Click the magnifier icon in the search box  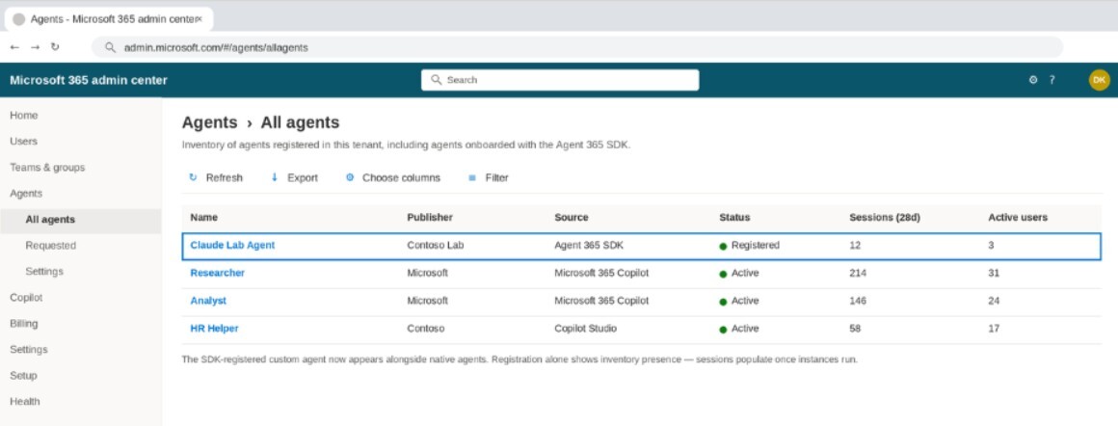[x=437, y=80]
